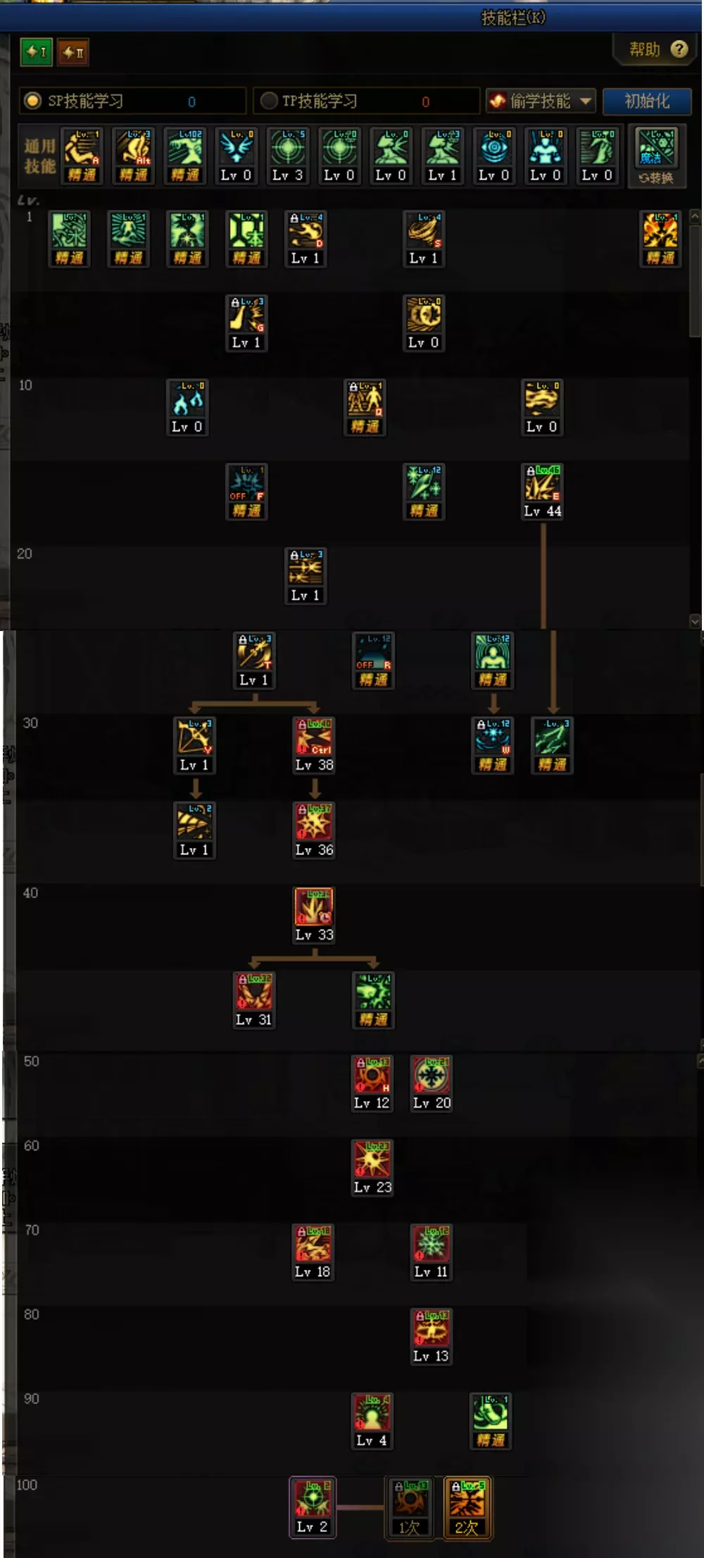
Task: Click the skill list scroll-down arrow
Action: [x=695, y=621]
